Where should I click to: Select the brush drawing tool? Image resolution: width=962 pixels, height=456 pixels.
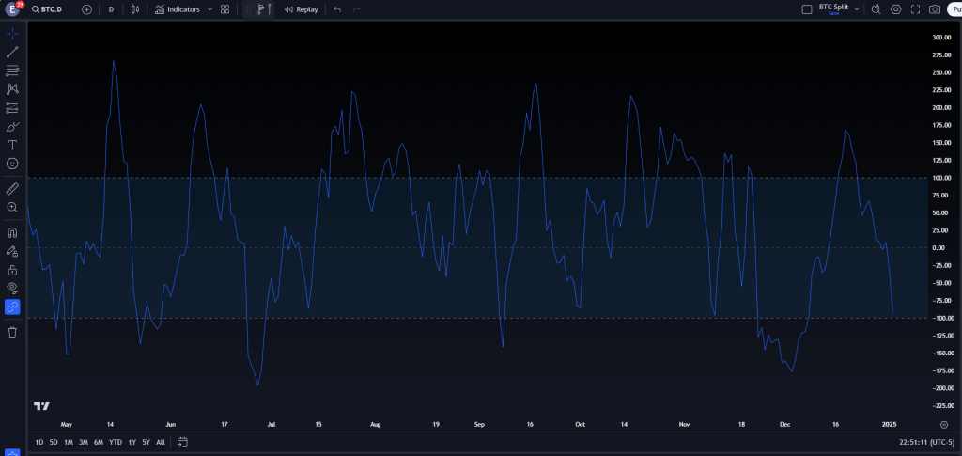tap(12, 126)
